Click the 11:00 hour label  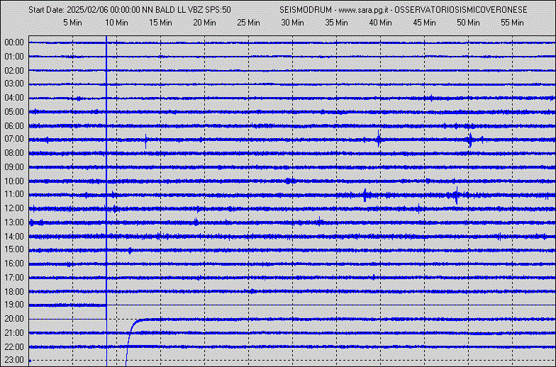point(14,194)
